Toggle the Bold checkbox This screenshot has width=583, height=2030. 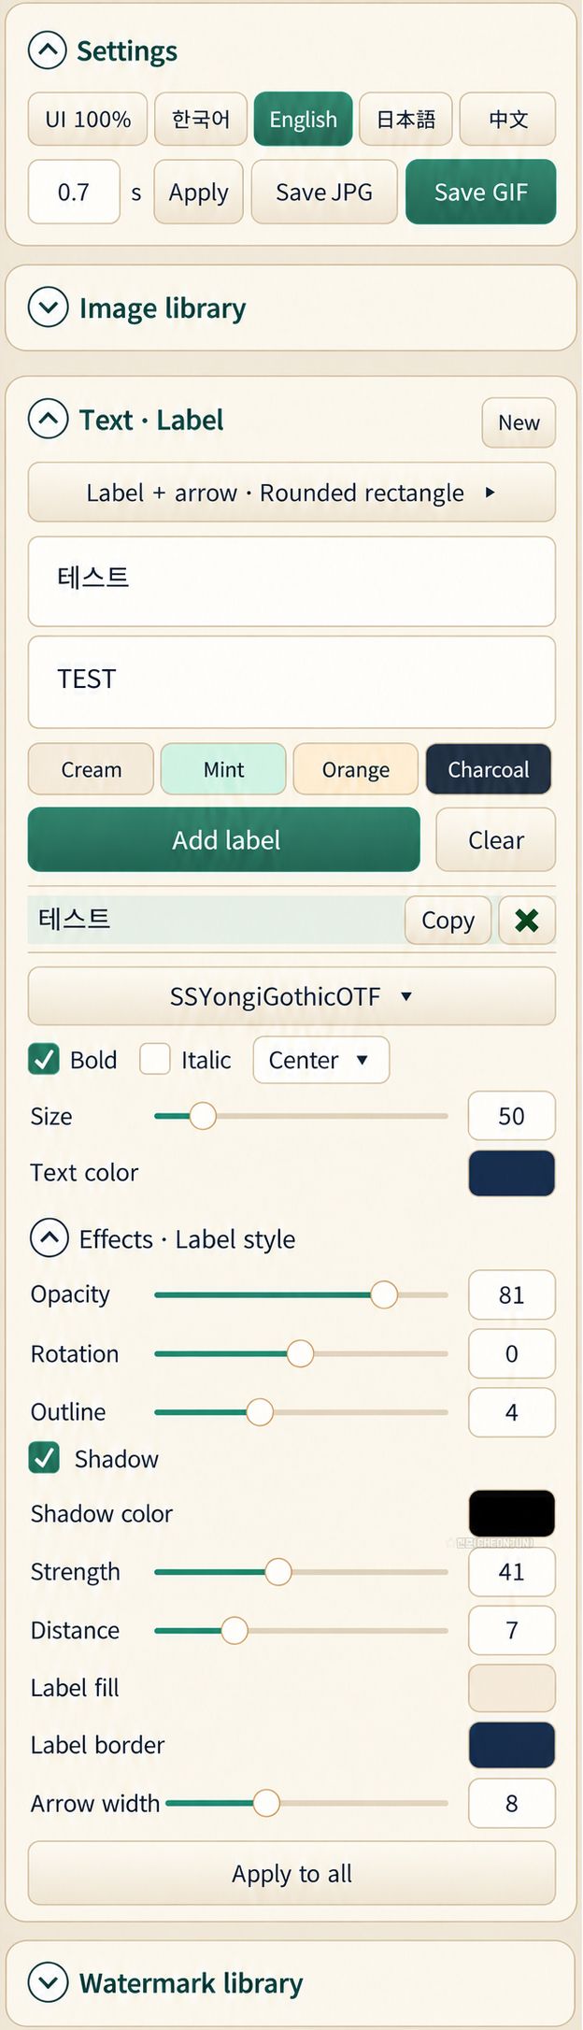point(44,1059)
